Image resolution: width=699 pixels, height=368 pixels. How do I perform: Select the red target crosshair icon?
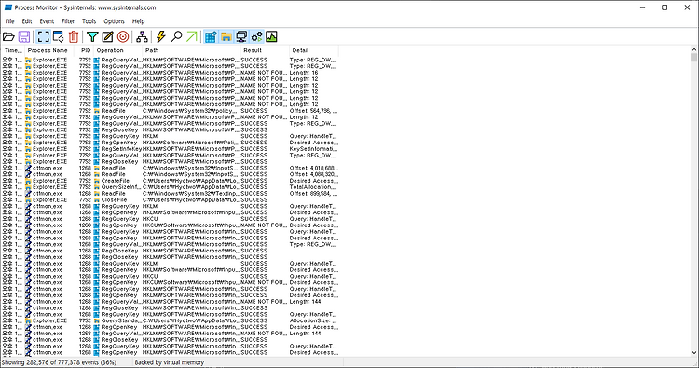[x=123, y=36]
